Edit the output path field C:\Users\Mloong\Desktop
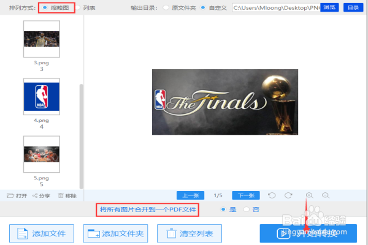 tap(276, 8)
